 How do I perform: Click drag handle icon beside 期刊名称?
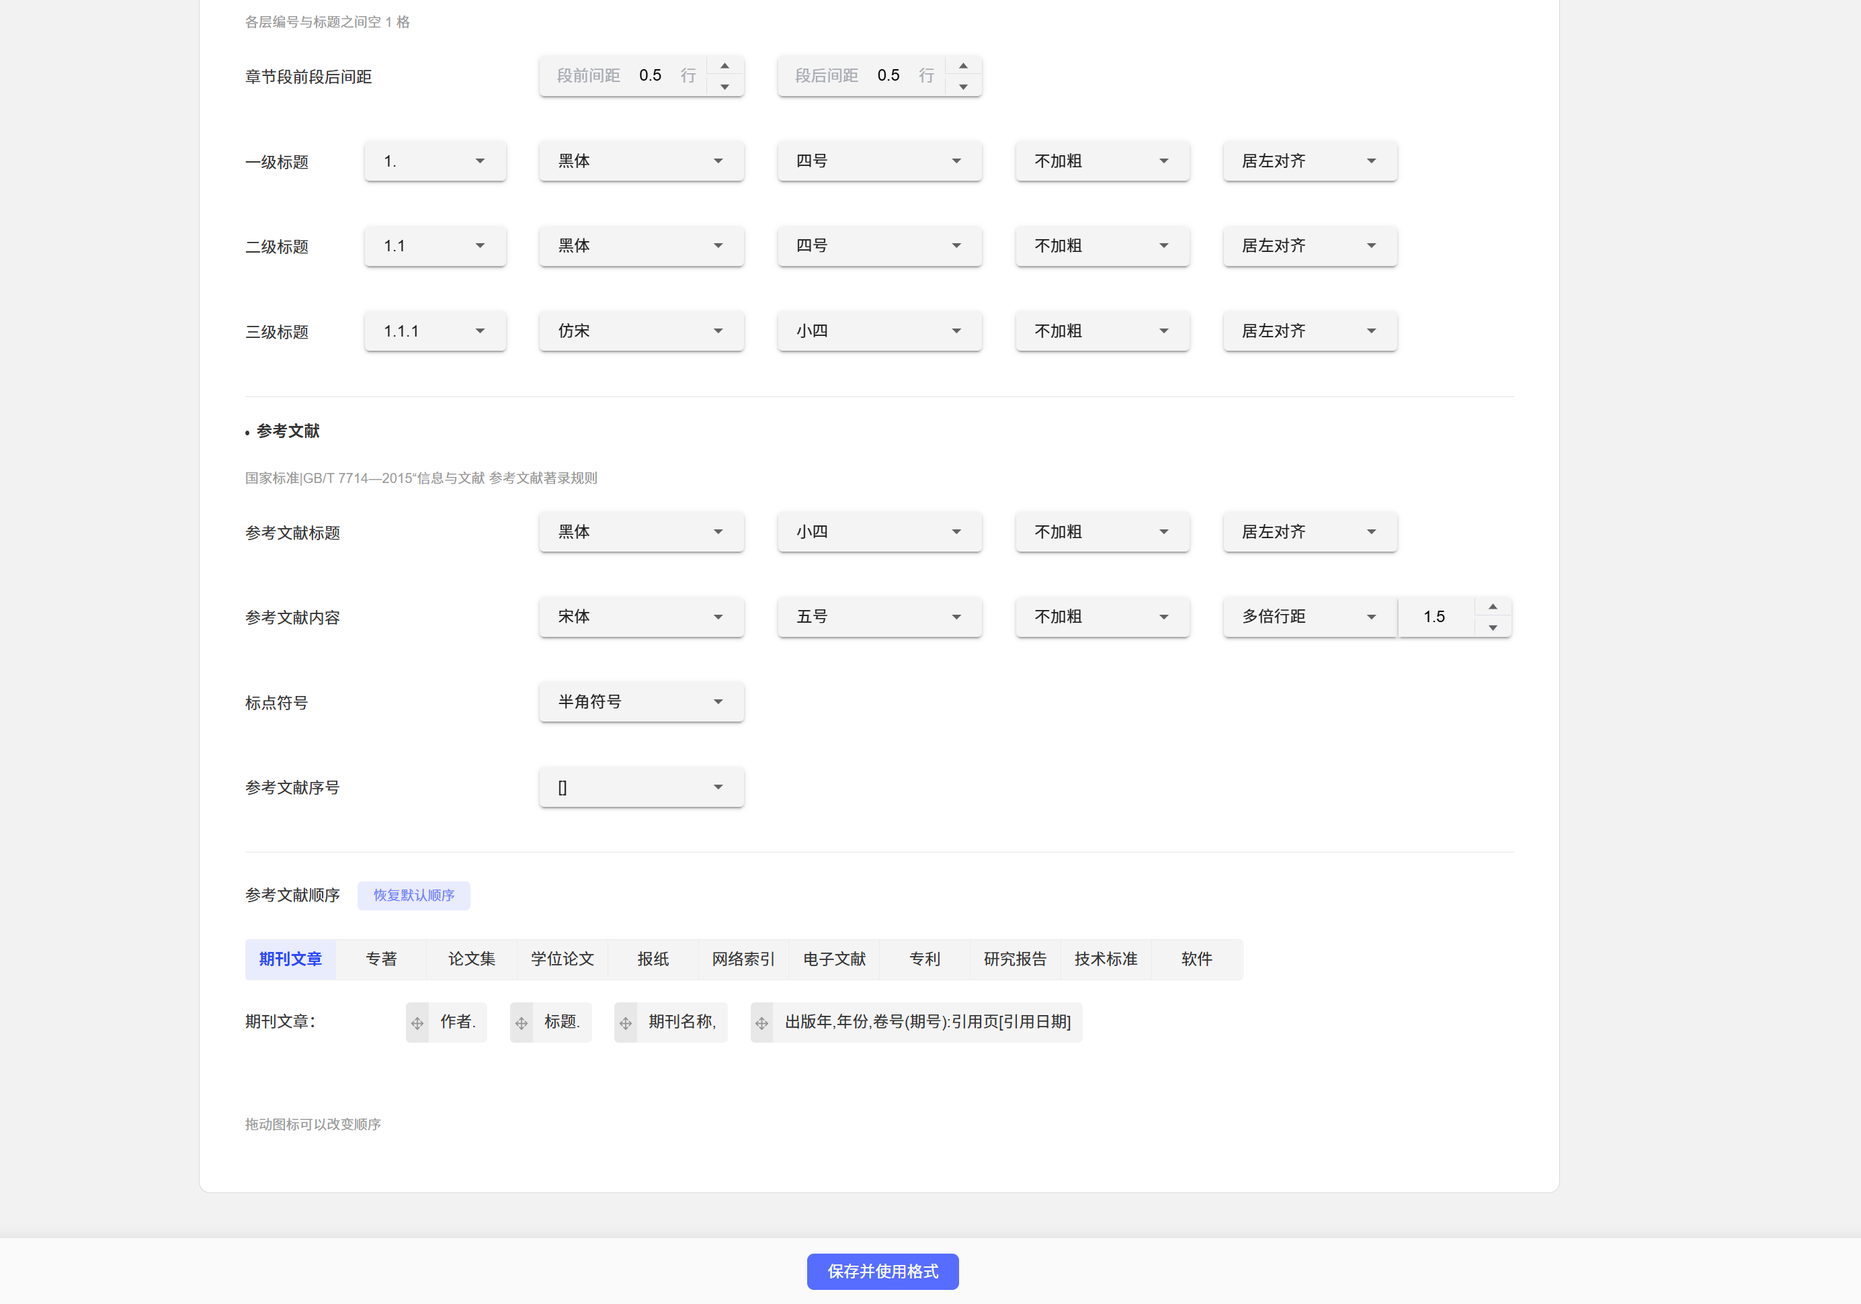[x=626, y=1023]
